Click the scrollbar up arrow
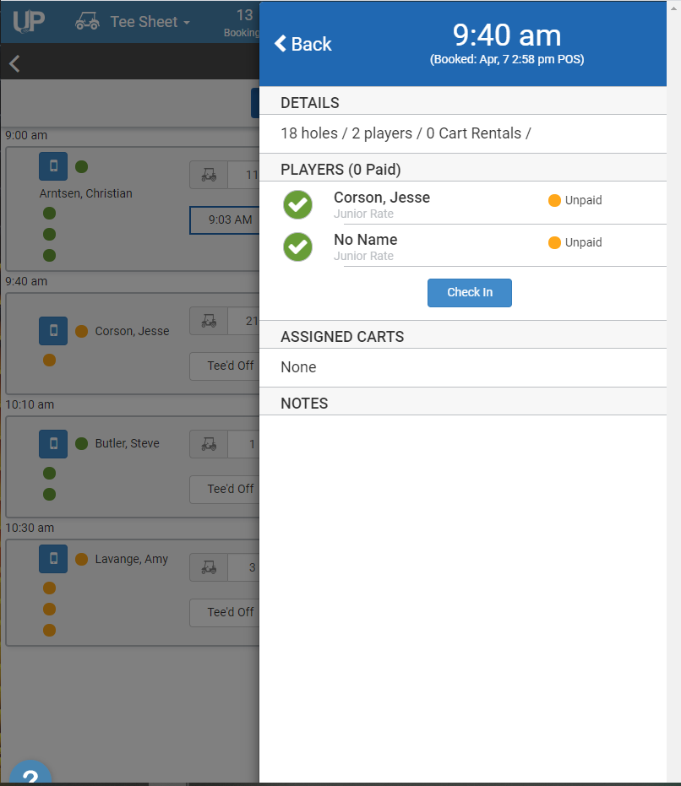 click(x=673, y=8)
